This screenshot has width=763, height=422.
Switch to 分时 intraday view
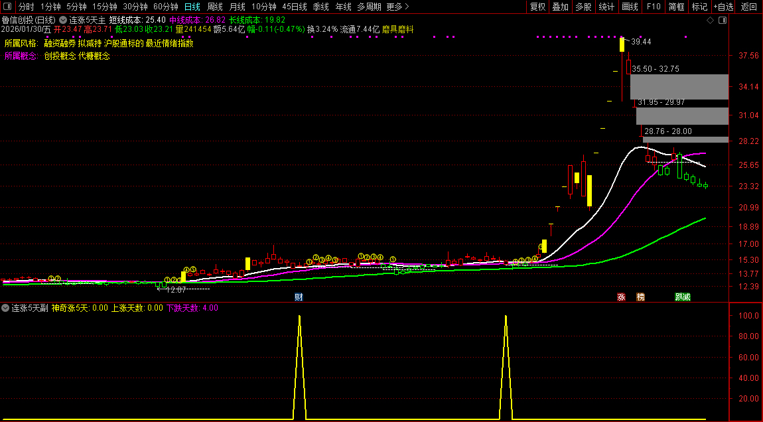(x=27, y=7)
